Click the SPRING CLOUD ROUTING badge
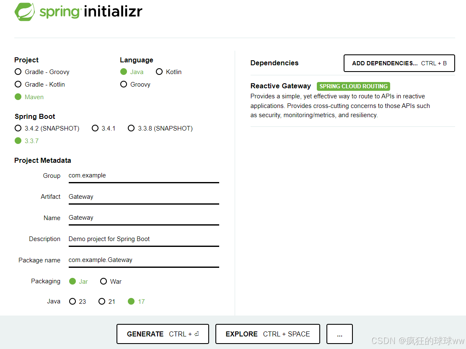Viewport: 466px width, 349px height. click(353, 86)
